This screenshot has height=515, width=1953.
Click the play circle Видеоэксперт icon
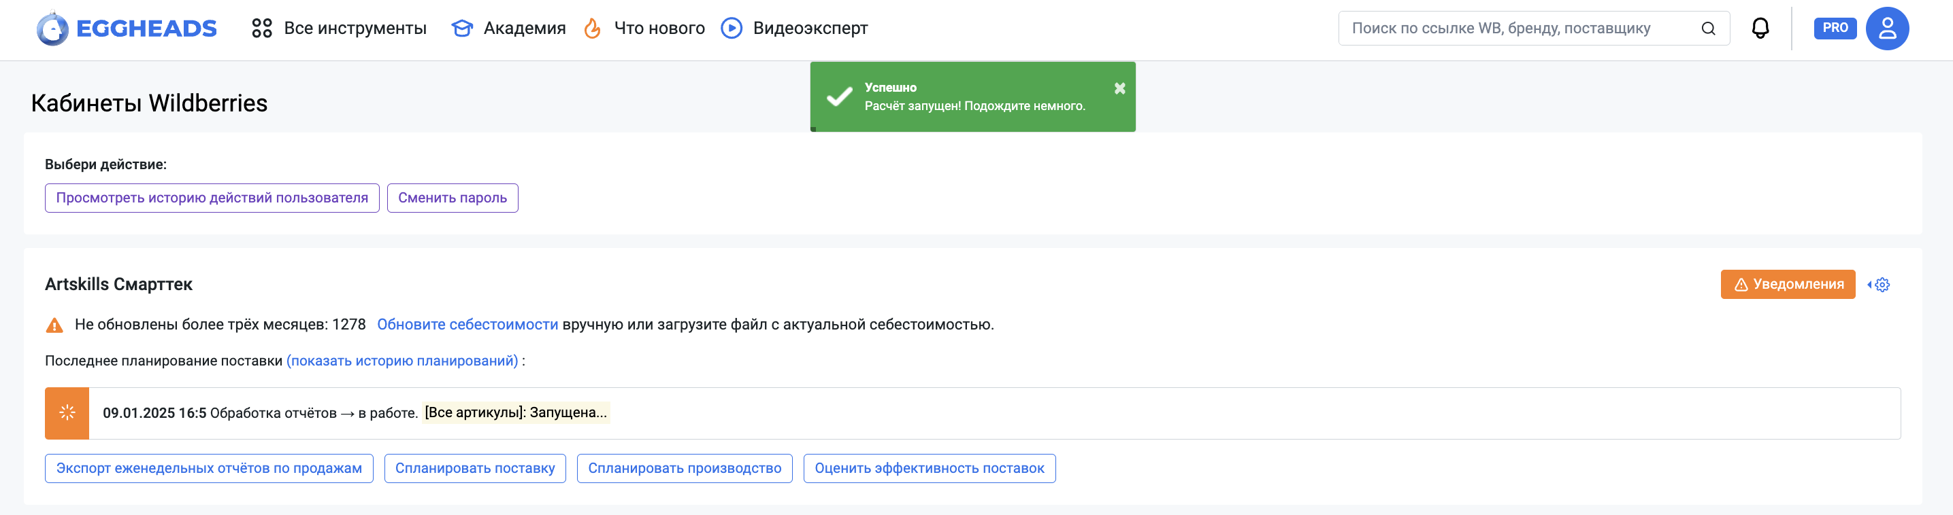(x=731, y=29)
